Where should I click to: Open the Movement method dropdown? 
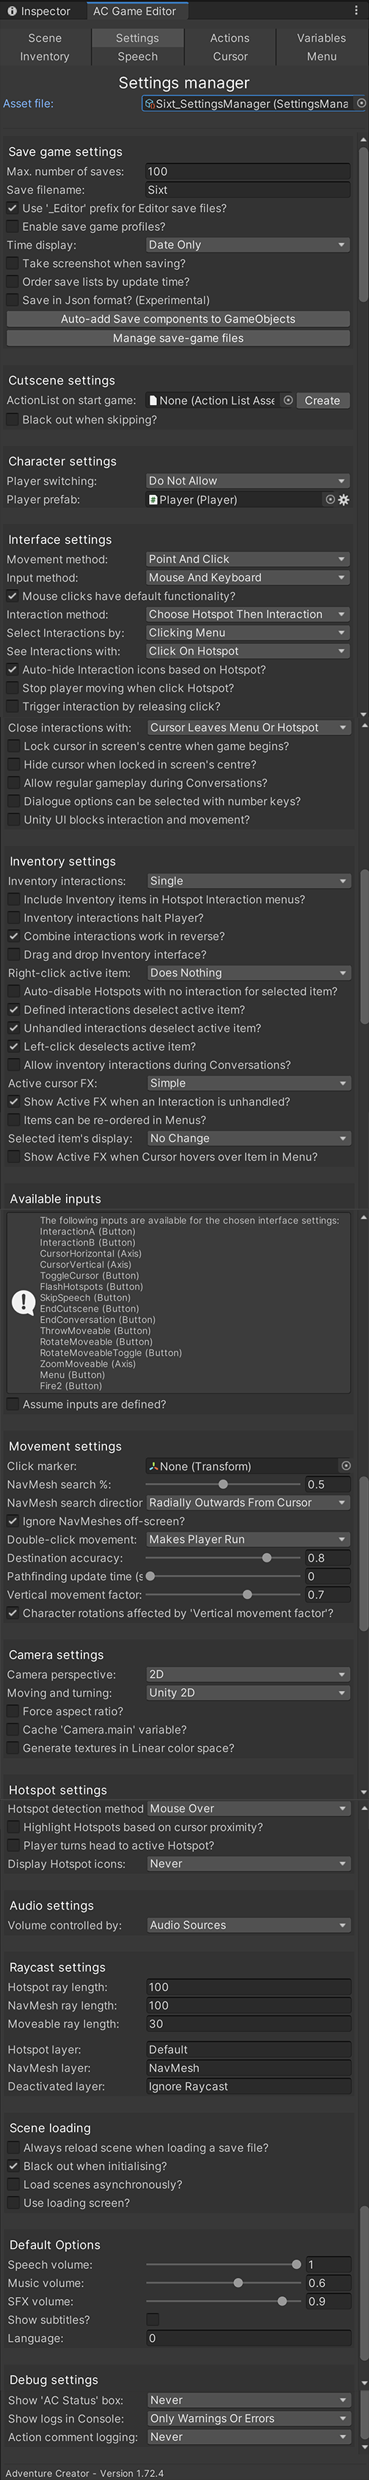[247, 558]
